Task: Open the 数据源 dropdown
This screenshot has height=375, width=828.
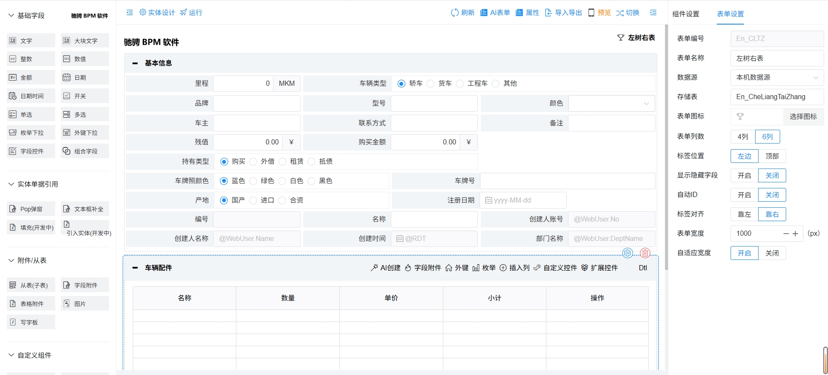Action: coord(777,78)
